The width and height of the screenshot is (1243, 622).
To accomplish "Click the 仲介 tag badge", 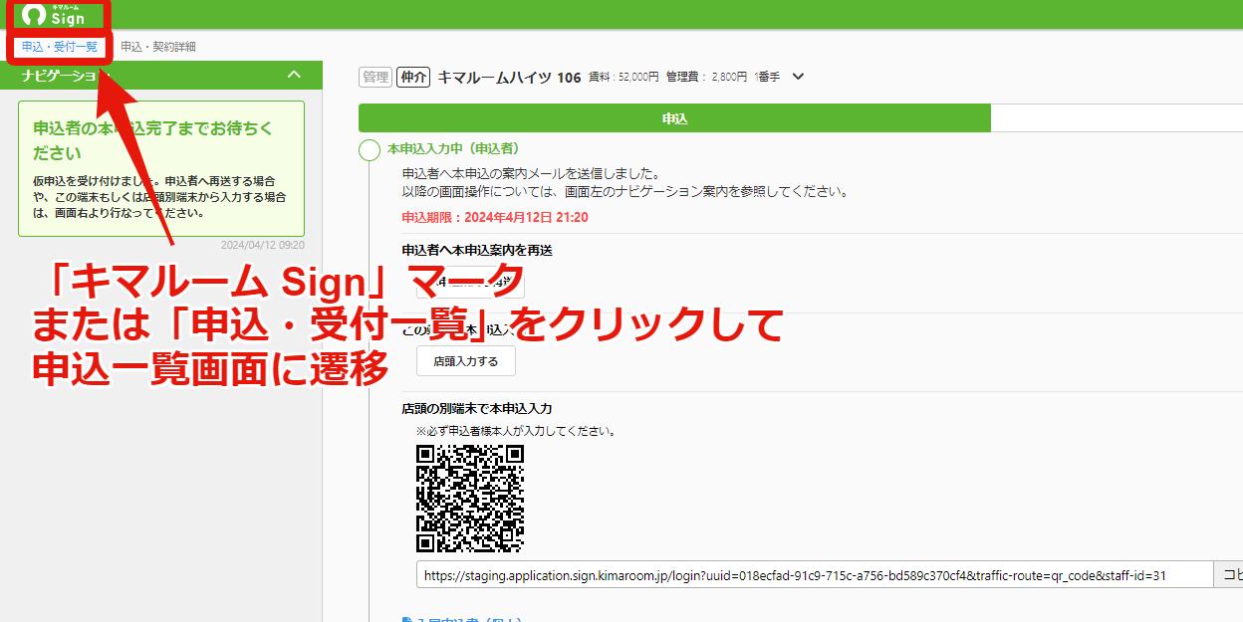I will (x=412, y=77).
